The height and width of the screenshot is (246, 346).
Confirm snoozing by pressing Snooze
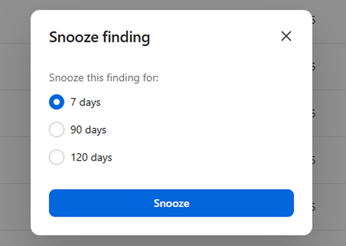click(171, 203)
